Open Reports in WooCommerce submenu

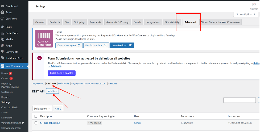(5, 97)
